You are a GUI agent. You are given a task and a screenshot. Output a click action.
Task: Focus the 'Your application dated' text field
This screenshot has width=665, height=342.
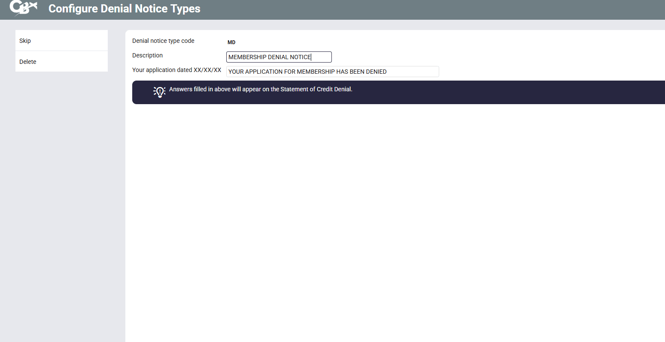coord(332,72)
